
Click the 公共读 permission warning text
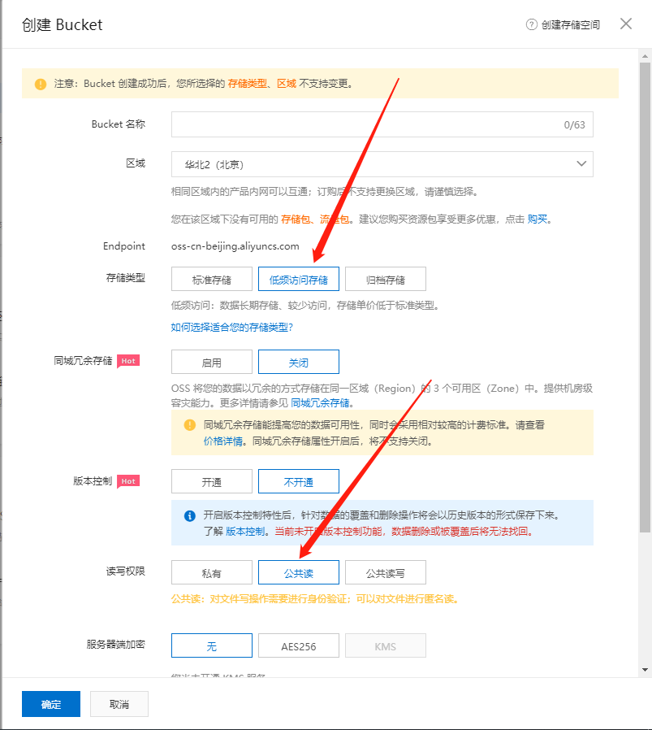click(x=315, y=598)
